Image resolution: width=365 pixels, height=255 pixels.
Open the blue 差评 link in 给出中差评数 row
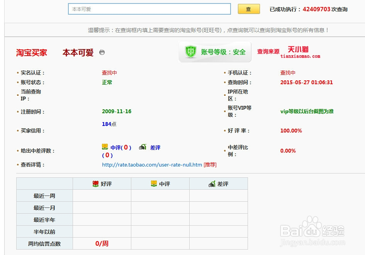click(155, 148)
